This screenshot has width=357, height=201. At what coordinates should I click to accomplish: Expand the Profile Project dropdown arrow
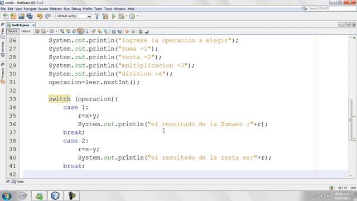pyautogui.click(x=137, y=16)
